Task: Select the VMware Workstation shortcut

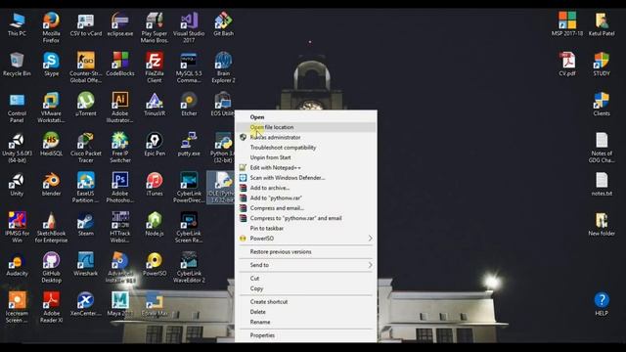Action: (x=51, y=107)
